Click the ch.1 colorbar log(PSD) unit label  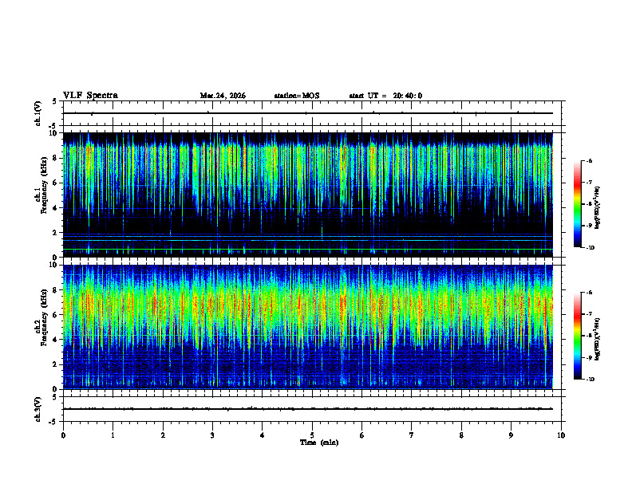click(x=598, y=207)
